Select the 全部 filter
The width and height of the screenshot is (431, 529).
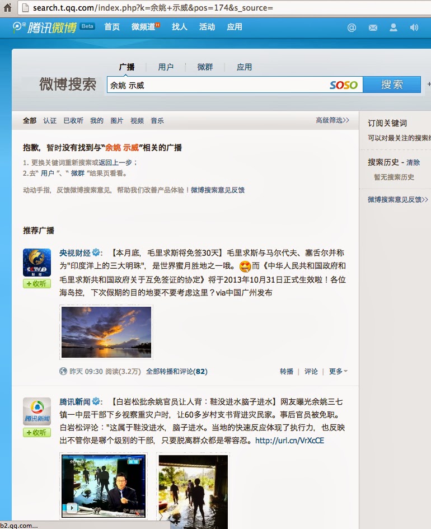[29, 120]
